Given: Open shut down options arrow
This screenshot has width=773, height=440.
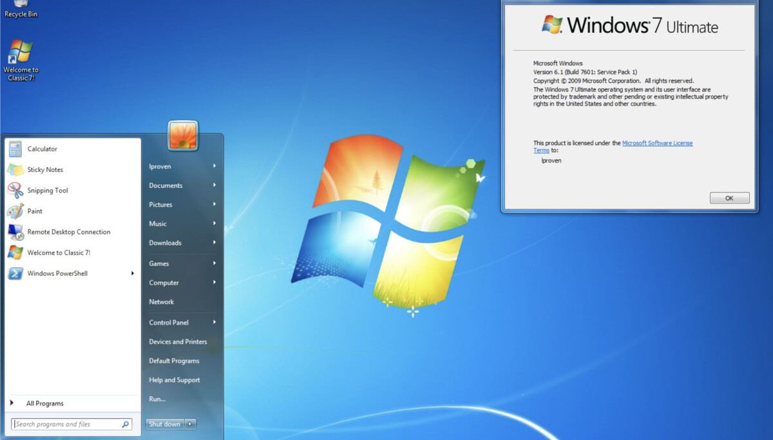Looking at the screenshot, I should click(190, 424).
